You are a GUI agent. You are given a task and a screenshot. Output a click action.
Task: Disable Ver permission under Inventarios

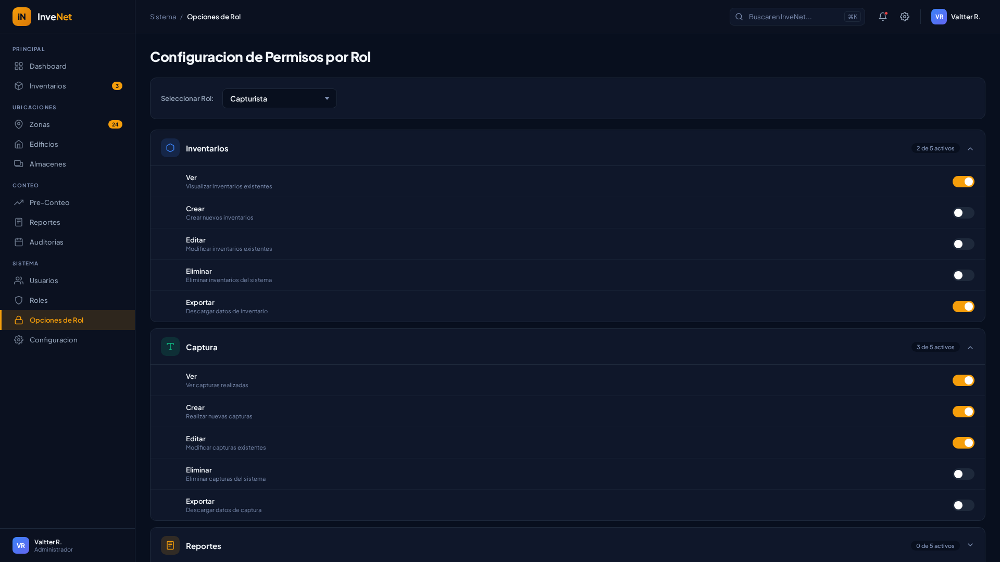pyautogui.click(x=963, y=182)
